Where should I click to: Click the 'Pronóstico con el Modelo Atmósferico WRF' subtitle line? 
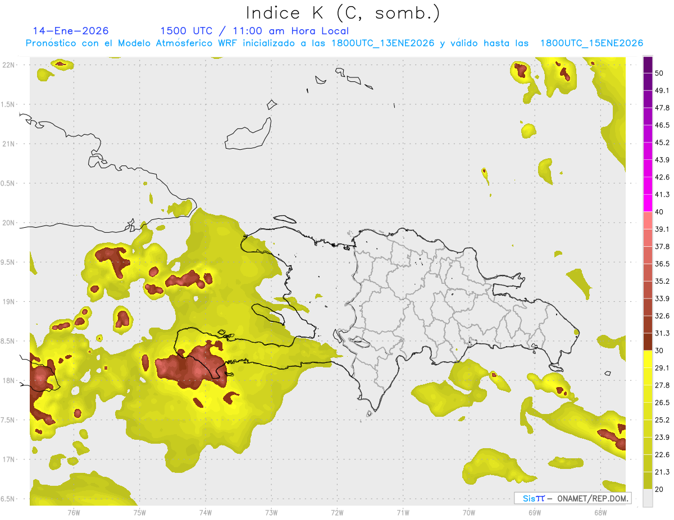335,43
